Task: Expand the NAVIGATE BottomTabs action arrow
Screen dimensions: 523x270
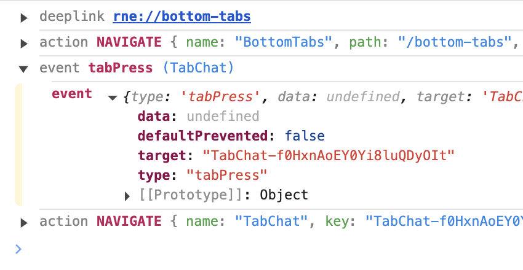Action: [x=24, y=43]
